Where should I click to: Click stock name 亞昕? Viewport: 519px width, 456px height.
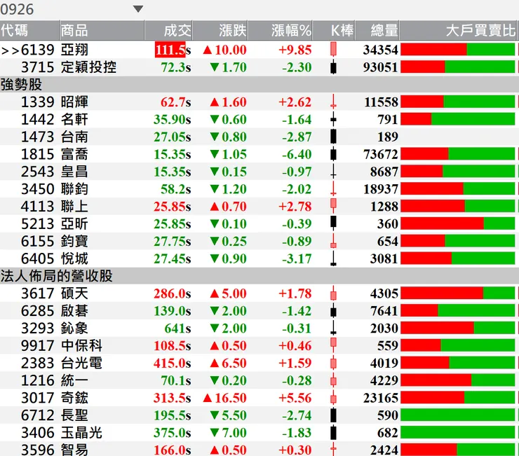[x=74, y=224]
